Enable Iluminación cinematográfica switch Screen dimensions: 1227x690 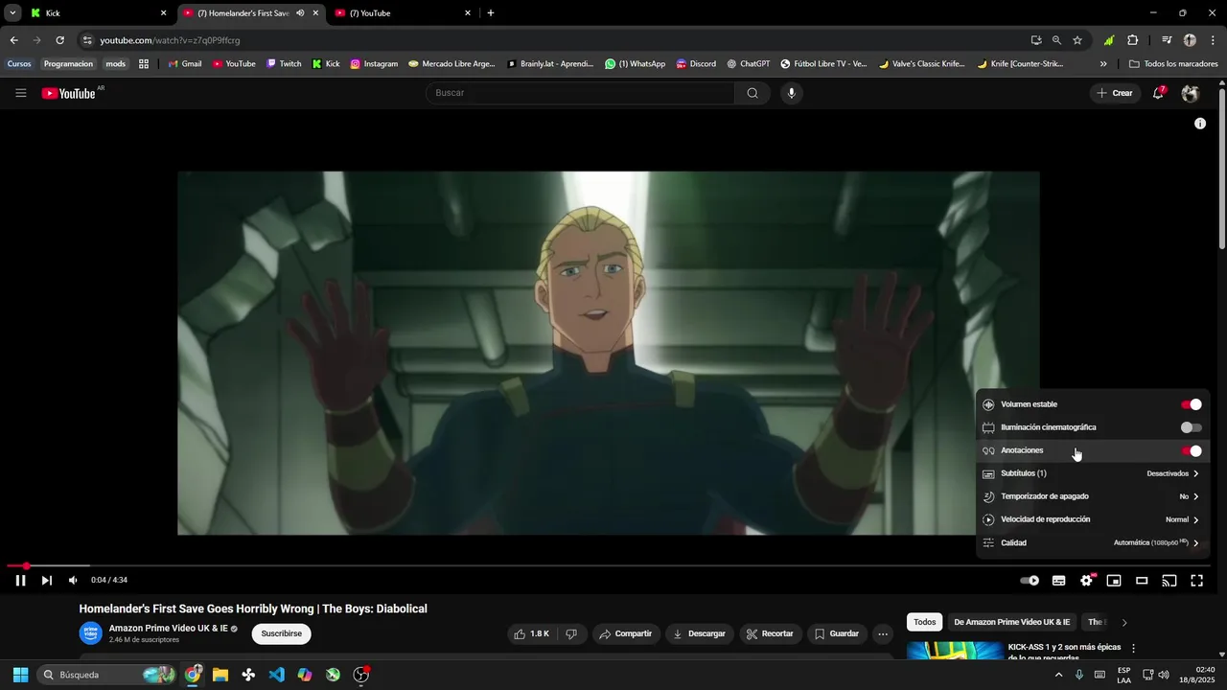1191,427
